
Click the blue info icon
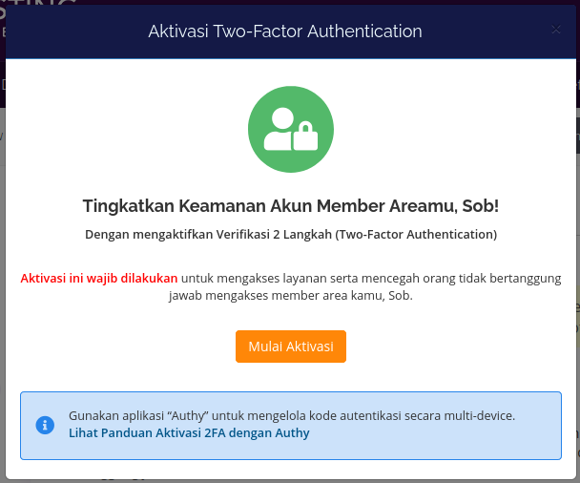pos(45,425)
